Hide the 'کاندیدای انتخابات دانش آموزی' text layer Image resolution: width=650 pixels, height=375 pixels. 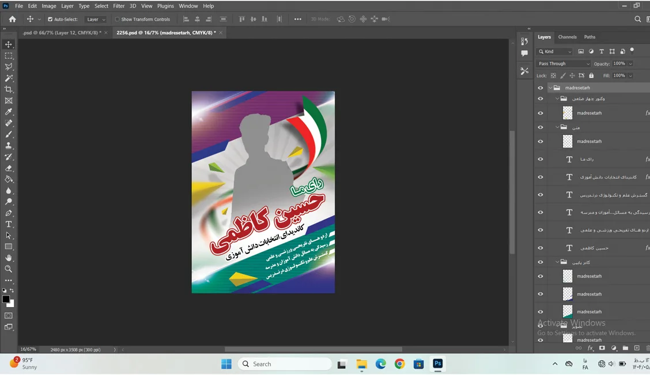tap(540, 177)
